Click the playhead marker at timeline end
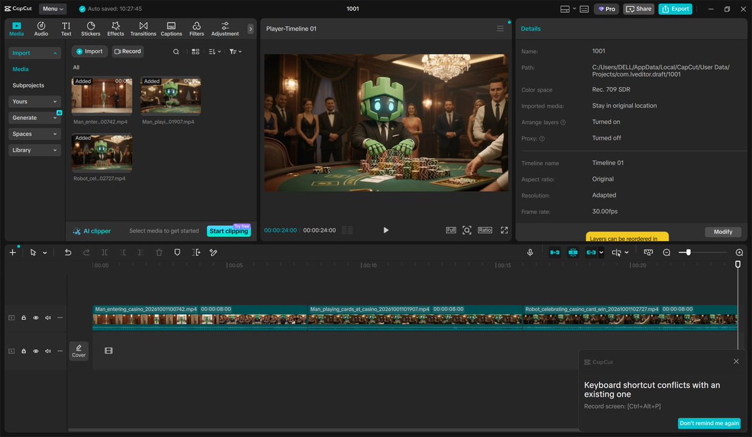 (x=738, y=265)
